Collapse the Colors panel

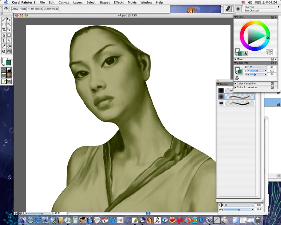coord(235,17)
